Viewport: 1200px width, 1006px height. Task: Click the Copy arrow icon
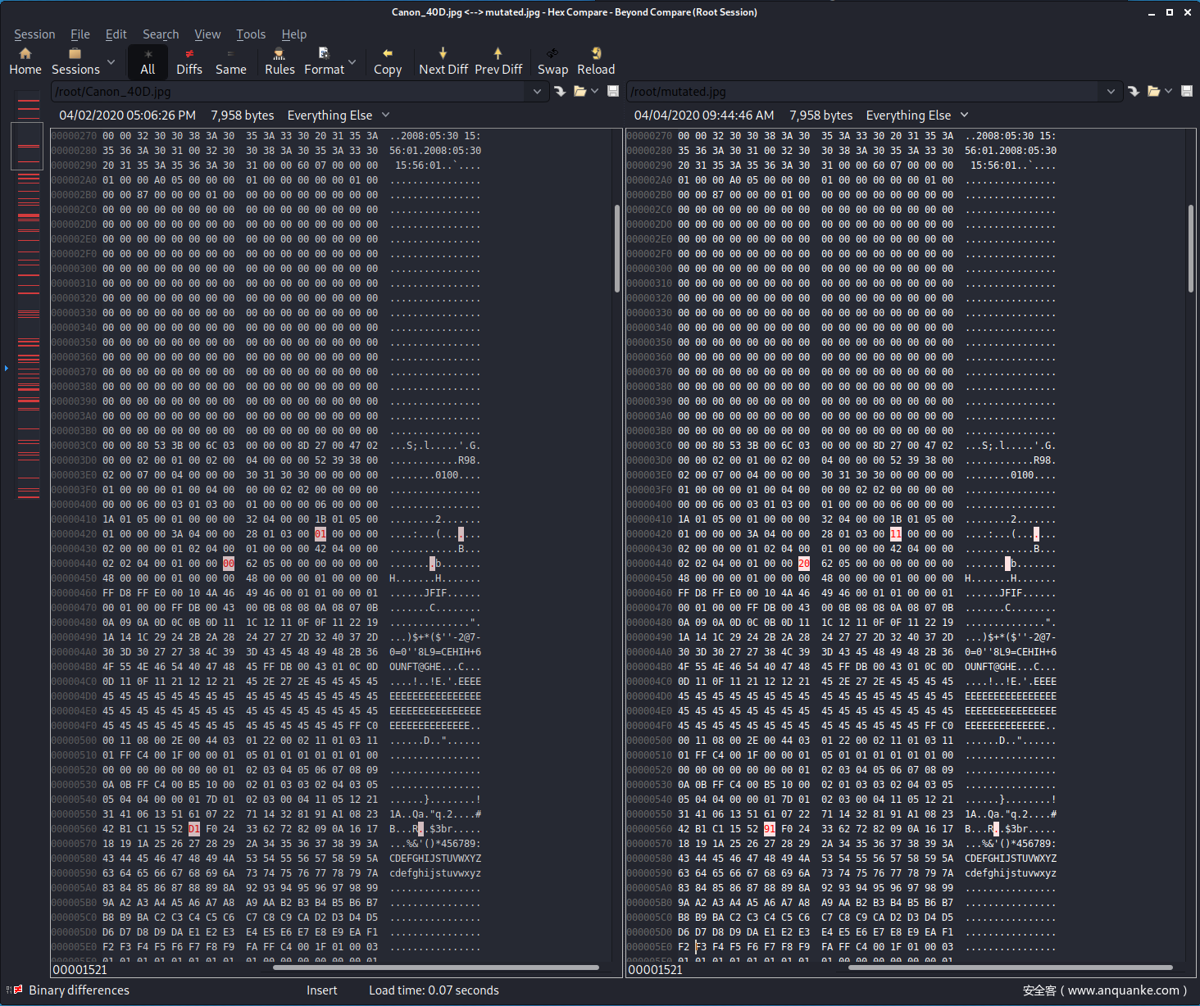click(388, 54)
